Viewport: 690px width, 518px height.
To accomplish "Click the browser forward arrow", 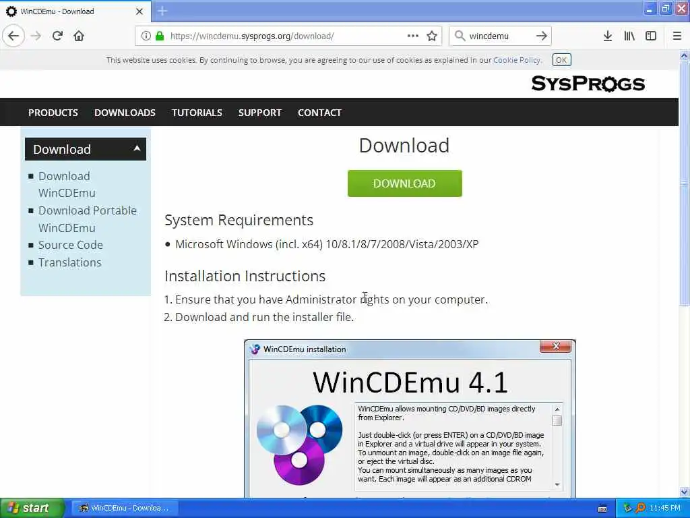I will click(x=36, y=36).
